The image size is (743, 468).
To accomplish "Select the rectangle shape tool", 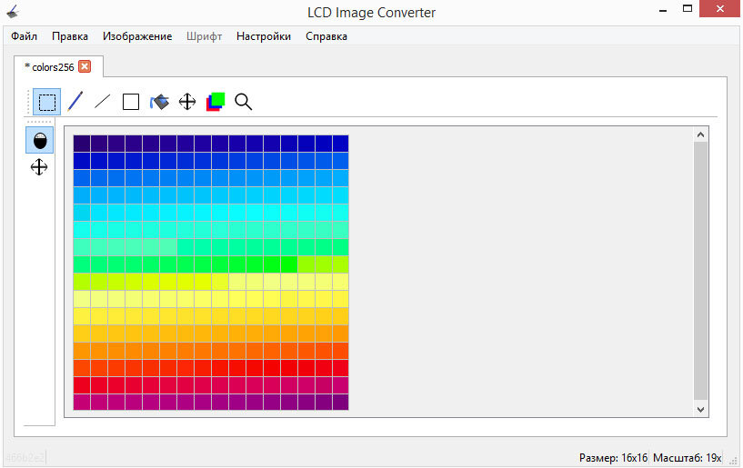I will (x=131, y=102).
